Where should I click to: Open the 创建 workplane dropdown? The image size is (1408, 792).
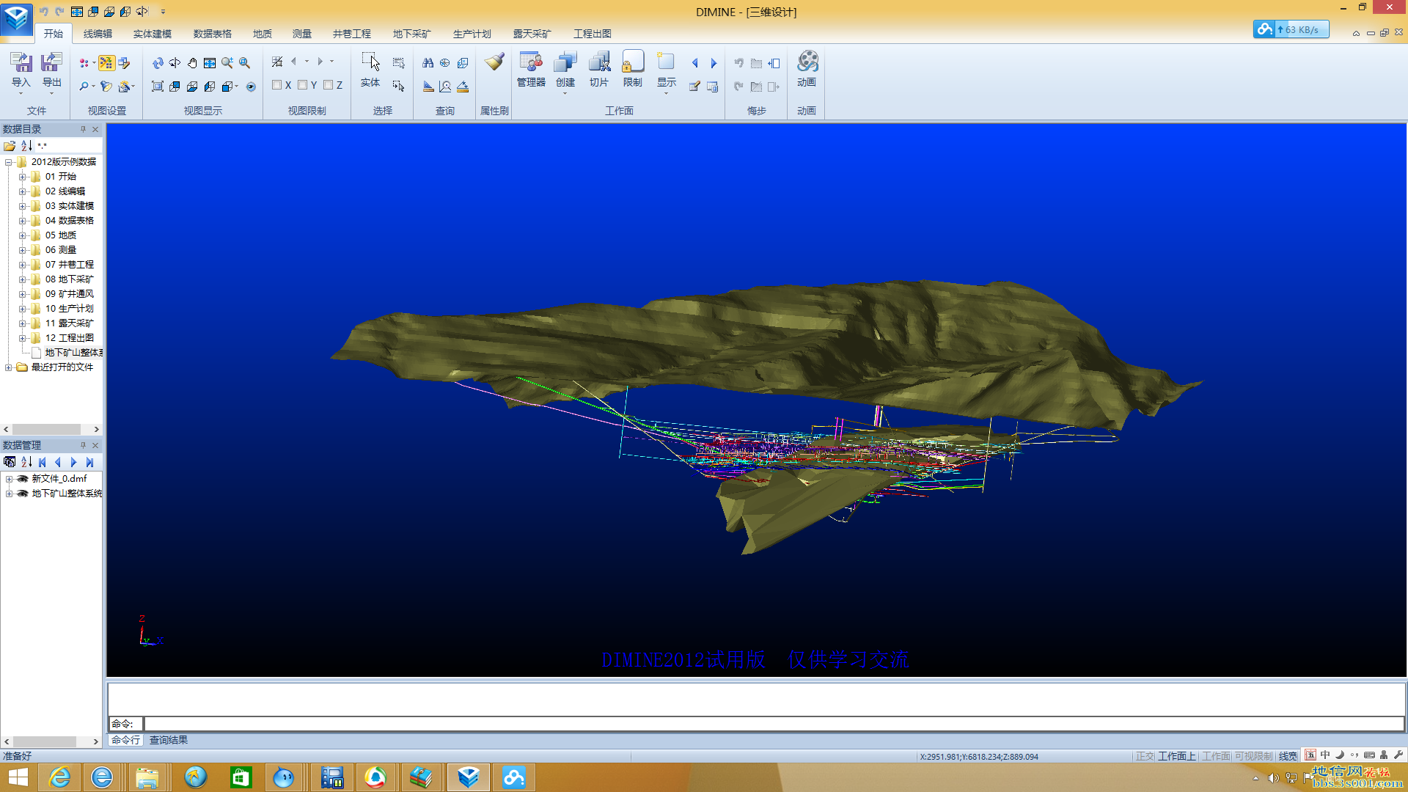tap(565, 92)
